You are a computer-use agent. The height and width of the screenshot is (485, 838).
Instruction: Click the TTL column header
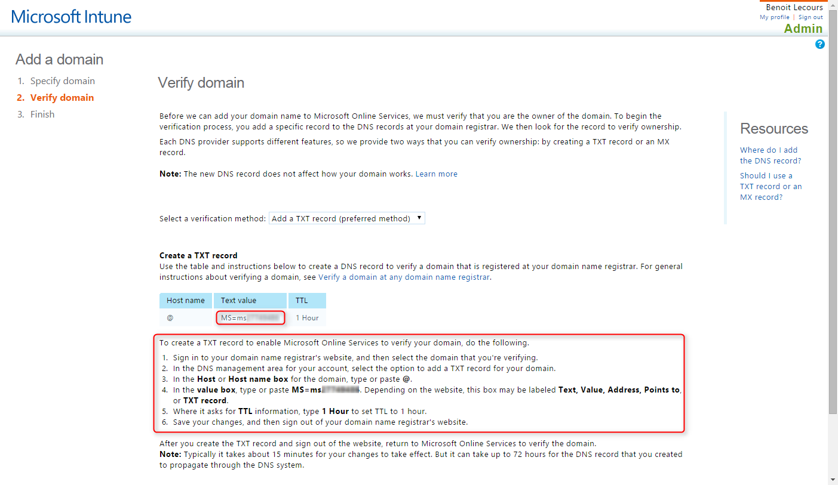point(307,301)
